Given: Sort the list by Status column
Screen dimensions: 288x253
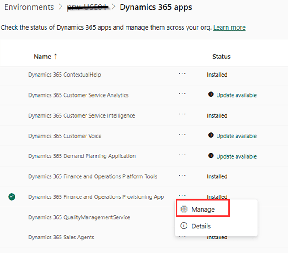Looking at the screenshot, I should (221, 57).
